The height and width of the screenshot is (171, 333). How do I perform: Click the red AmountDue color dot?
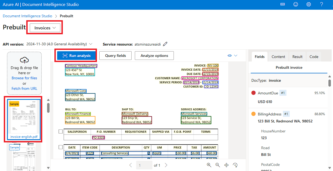(253, 93)
